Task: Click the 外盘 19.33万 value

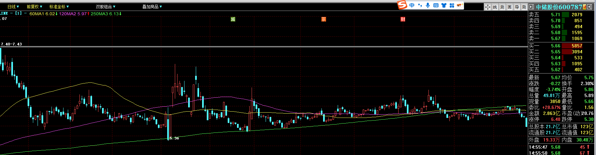Action: click(551, 140)
